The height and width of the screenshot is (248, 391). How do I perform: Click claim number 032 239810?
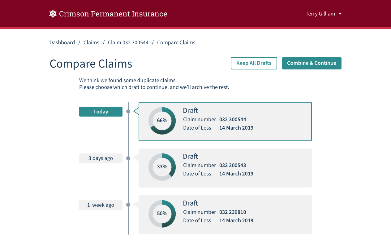[233, 212]
